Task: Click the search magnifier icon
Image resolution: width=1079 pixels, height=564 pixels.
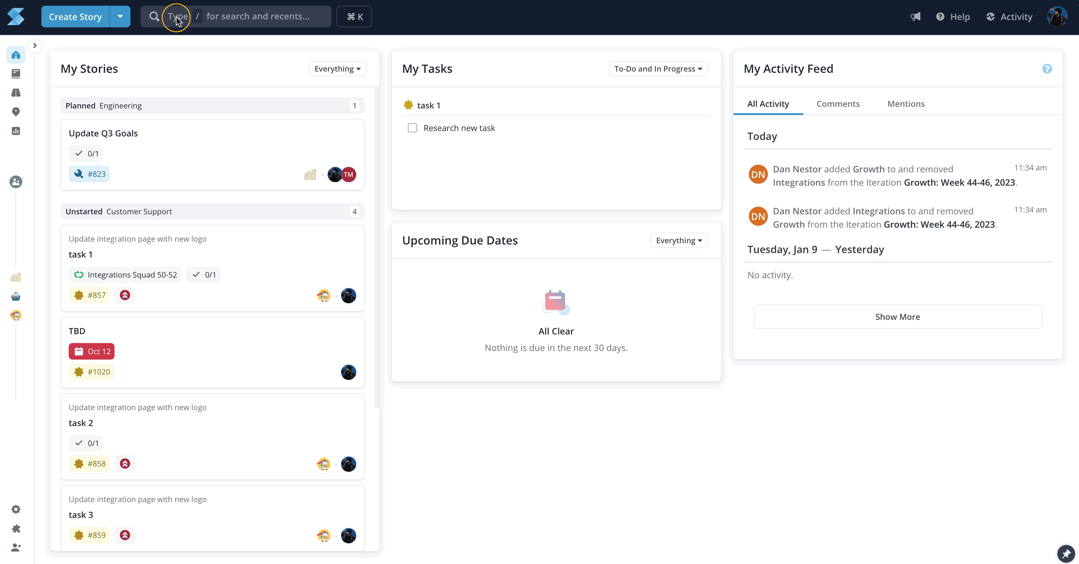Action: pos(154,16)
